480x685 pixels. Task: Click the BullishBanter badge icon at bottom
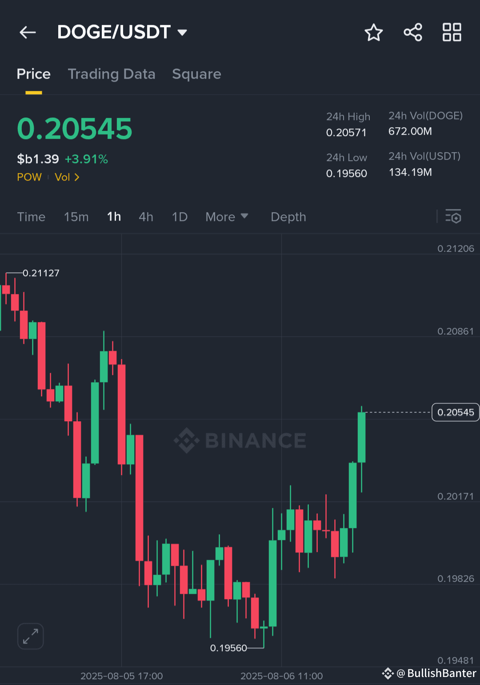[x=388, y=673]
